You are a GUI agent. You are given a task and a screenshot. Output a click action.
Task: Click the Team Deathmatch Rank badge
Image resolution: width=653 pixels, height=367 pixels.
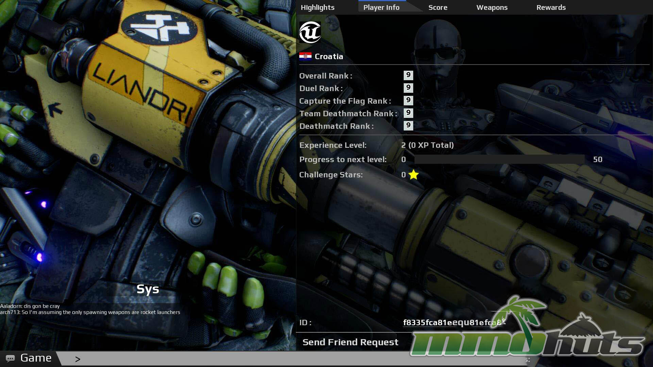[408, 113]
